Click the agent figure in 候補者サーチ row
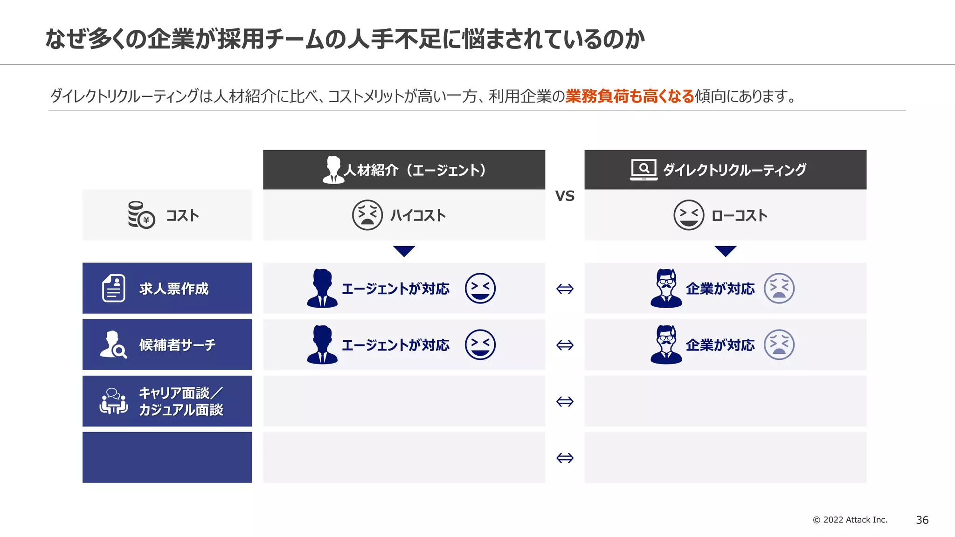Viewport: 955px width, 537px height. [x=322, y=344]
